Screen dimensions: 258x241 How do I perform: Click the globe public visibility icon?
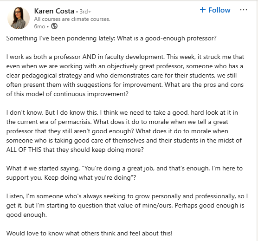[54, 26]
